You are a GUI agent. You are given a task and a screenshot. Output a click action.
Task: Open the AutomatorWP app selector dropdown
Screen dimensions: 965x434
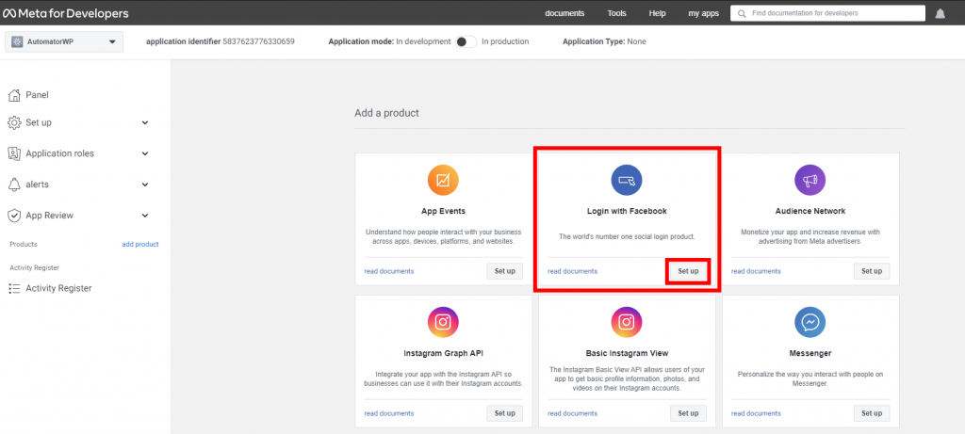tap(64, 41)
